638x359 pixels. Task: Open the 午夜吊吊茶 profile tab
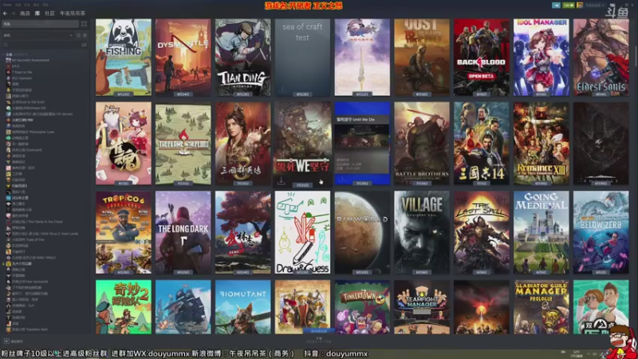point(73,14)
